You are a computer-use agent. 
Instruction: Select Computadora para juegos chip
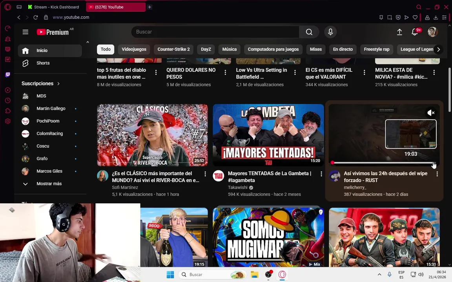pyautogui.click(x=273, y=49)
